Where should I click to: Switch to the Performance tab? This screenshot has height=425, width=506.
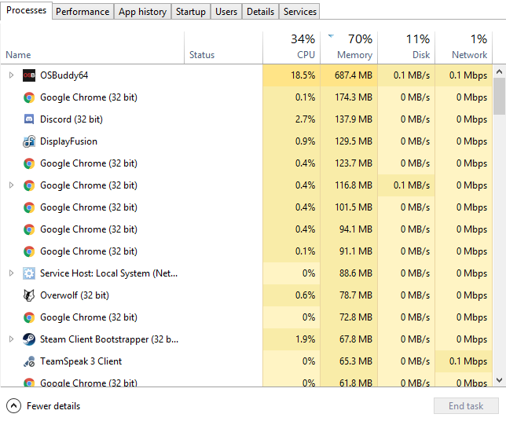coord(82,12)
